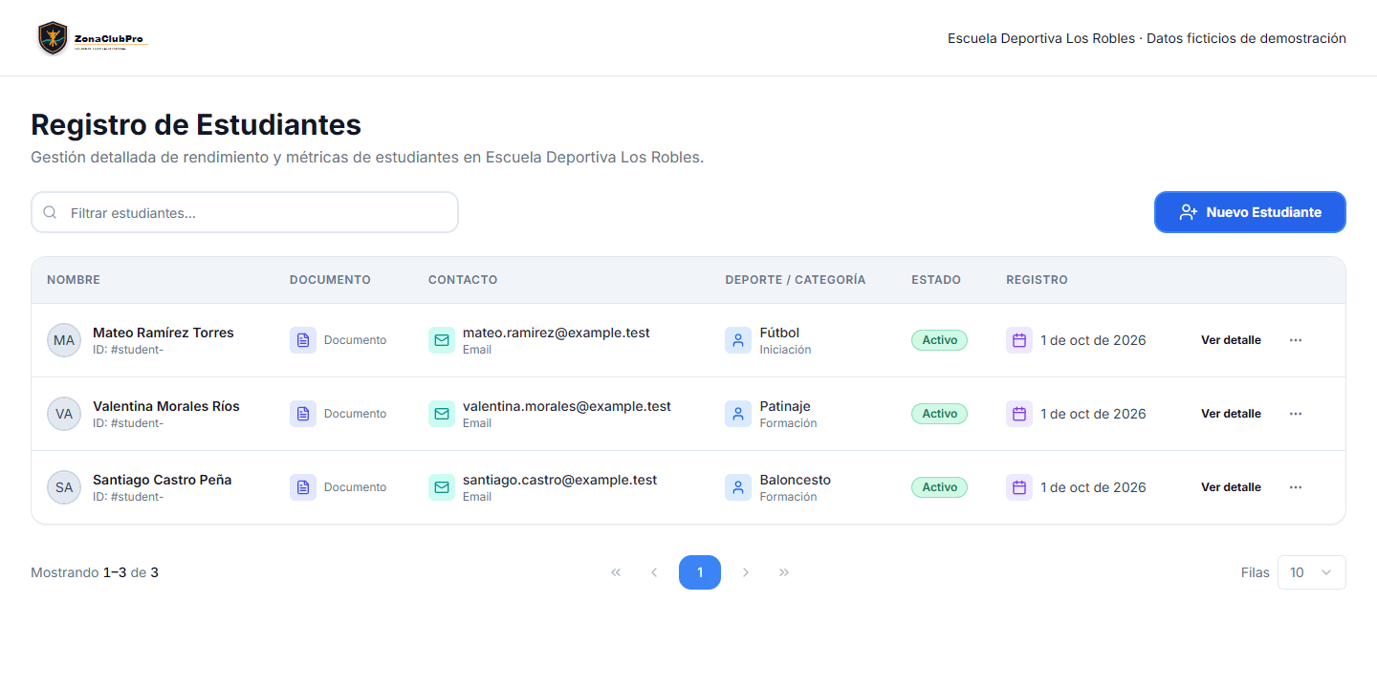The height and width of the screenshot is (688, 1377).
Task: Click email icon next to valentina.morales@example.test
Action: tap(442, 414)
